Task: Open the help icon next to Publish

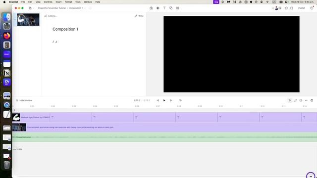Action: tap(312, 8)
